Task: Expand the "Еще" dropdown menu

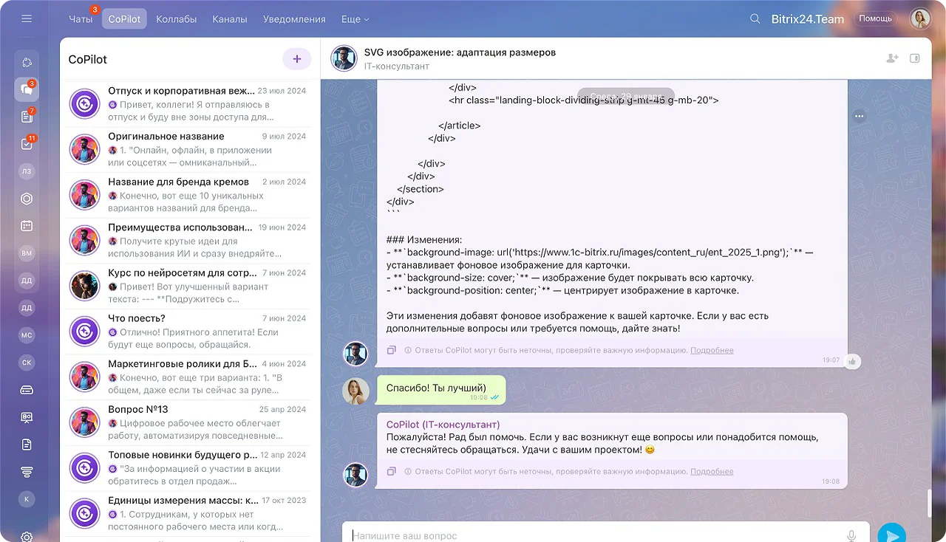Action: pos(355,19)
